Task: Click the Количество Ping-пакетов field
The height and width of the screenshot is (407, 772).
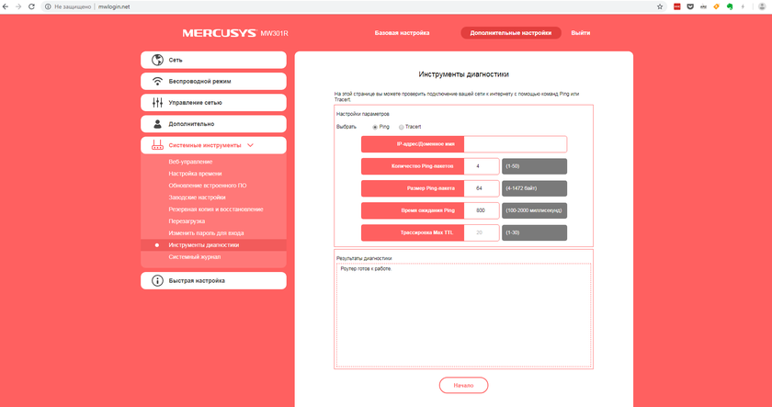Action: (x=482, y=166)
